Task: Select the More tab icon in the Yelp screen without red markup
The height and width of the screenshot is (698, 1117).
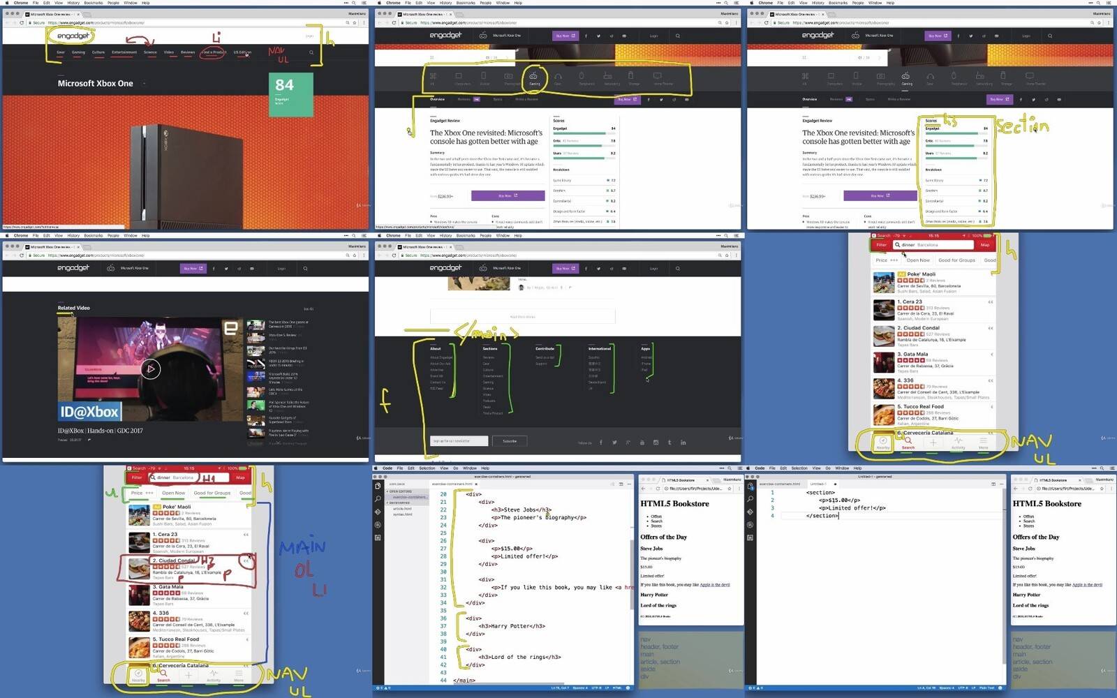Action: pyautogui.click(x=983, y=443)
